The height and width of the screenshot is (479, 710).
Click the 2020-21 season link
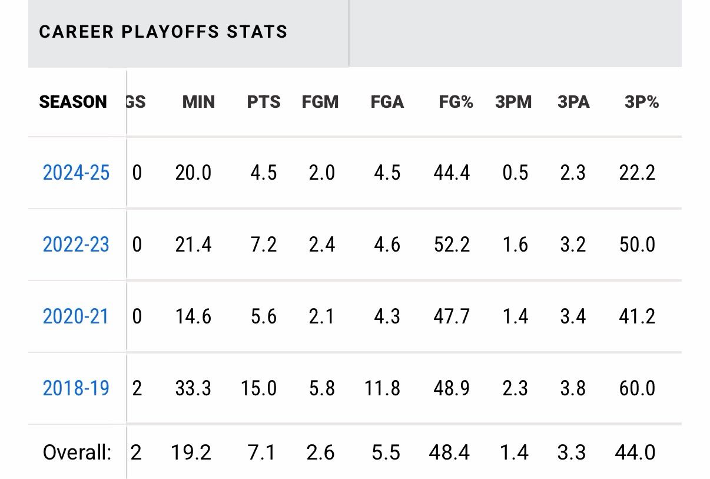[76, 317]
